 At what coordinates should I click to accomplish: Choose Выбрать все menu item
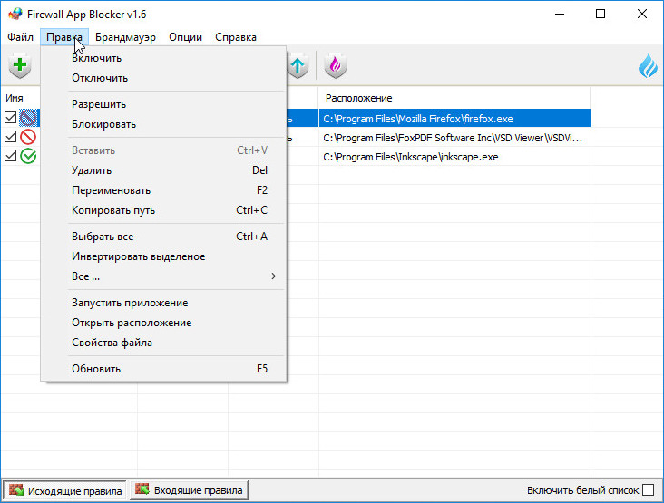(x=164, y=237)
